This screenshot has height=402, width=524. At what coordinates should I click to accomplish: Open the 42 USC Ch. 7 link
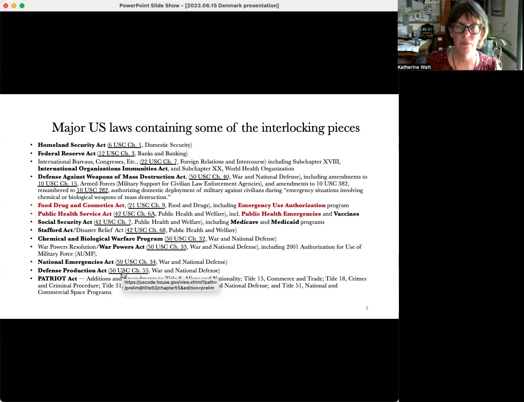point(113,222)
